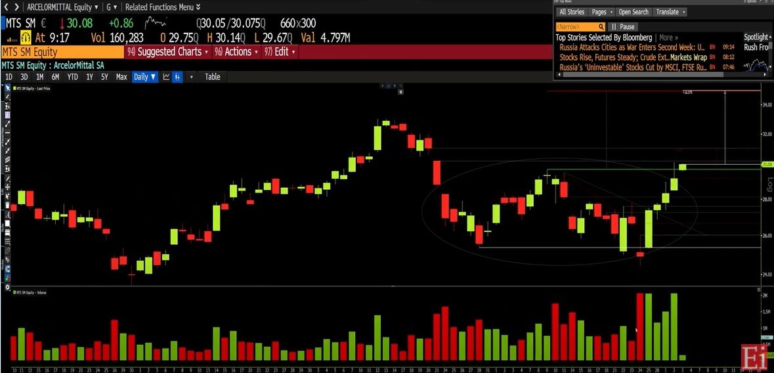Pause the Top News feed
The height and width of the screenshot is (373, 774).
tap(623, 27)
